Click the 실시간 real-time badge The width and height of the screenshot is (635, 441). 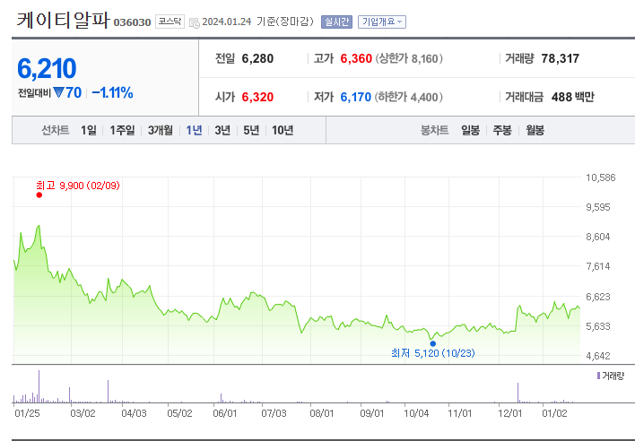pyautogui.click(x=336, y=22)
